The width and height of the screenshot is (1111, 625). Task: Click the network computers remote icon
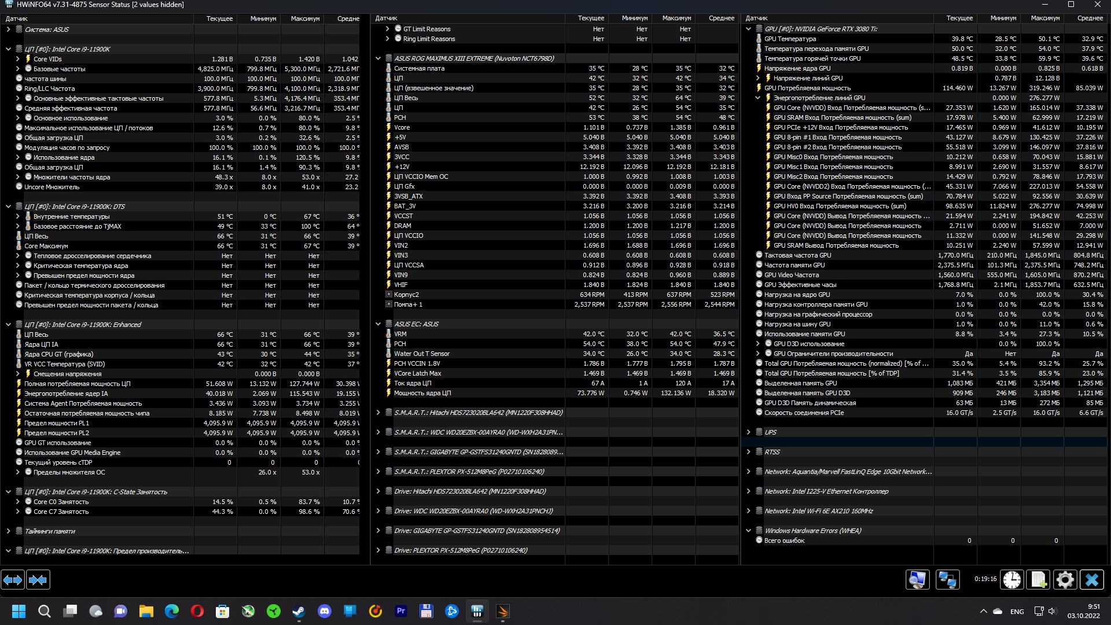click(947, 579)
